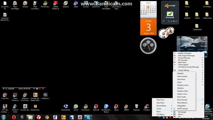Select the torrent desktop shortcut
The height and width of the screenshot is (120, 213).
[76, 107]
